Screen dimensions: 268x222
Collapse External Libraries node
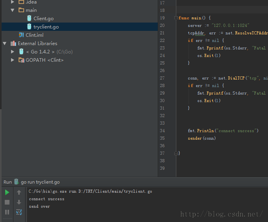click(5, 44)
